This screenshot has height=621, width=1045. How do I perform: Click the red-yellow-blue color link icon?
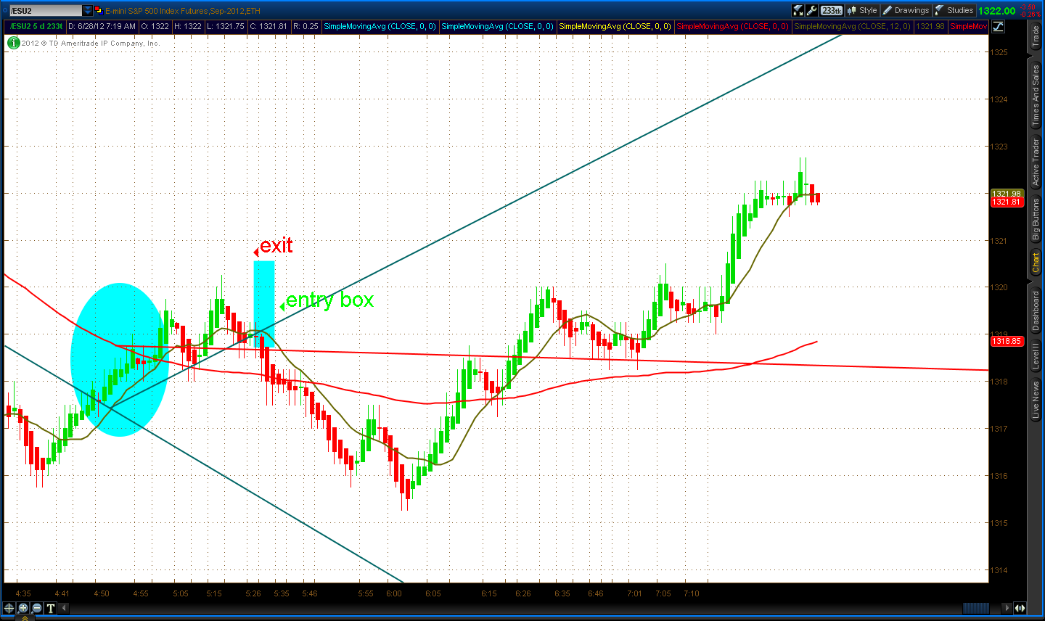[x=99, y=11]
